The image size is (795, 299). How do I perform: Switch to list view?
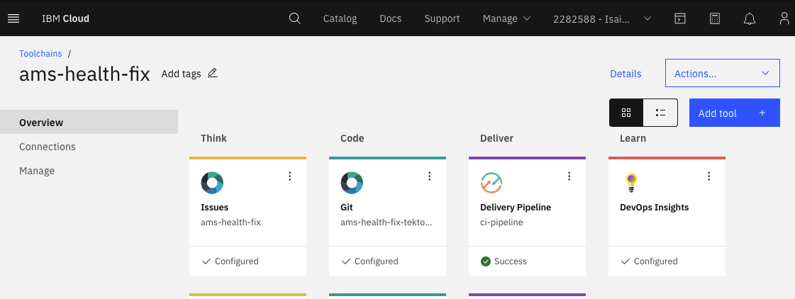pyautogui.click(x=660, y=113)
